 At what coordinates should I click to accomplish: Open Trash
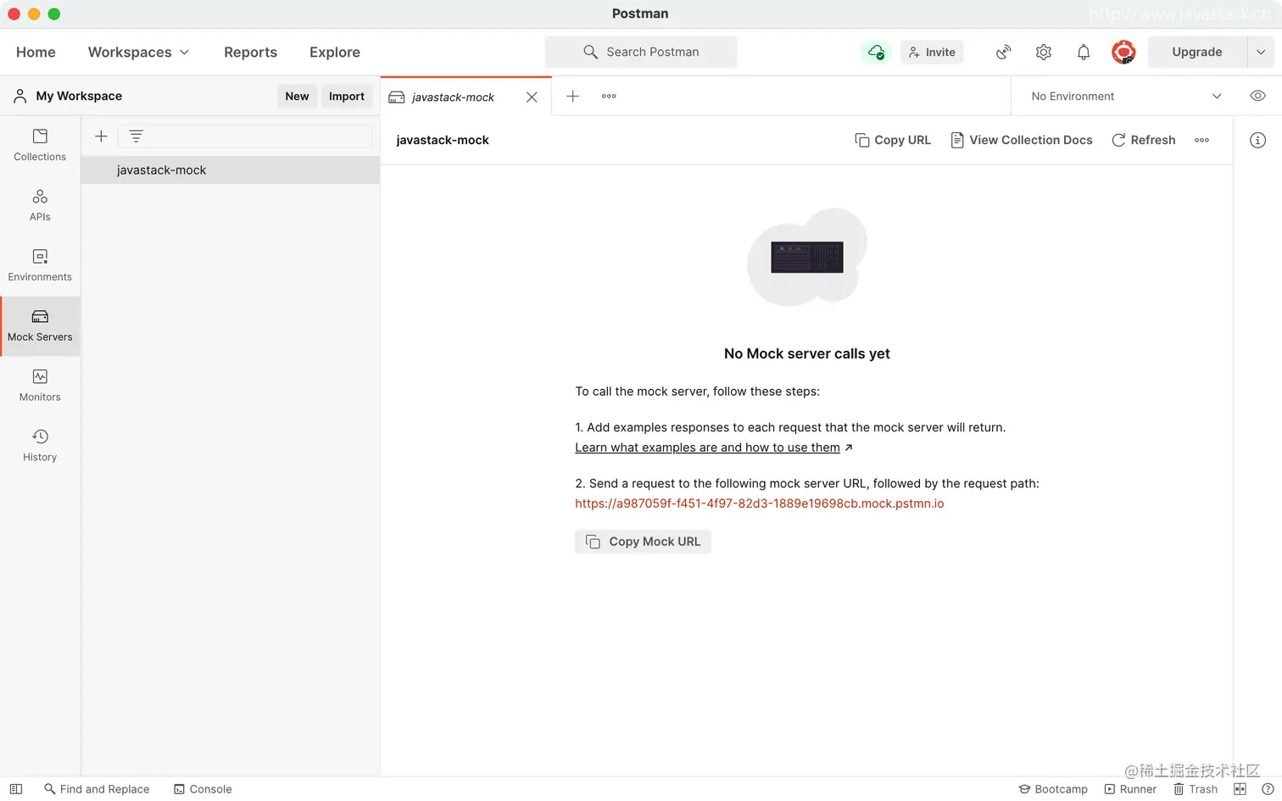click(x=1196, y=788)
